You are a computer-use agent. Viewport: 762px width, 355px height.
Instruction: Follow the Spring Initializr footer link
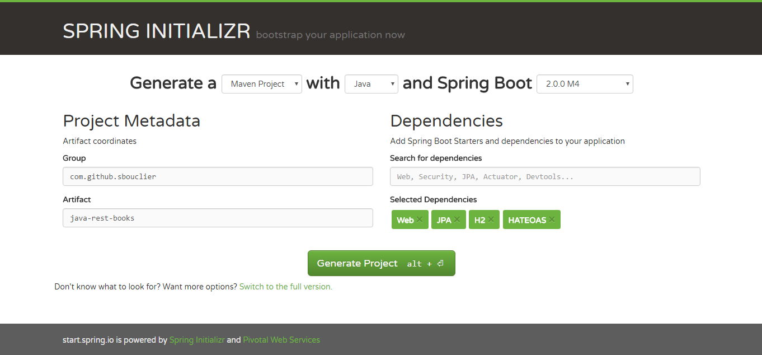(x=197, y=340)
